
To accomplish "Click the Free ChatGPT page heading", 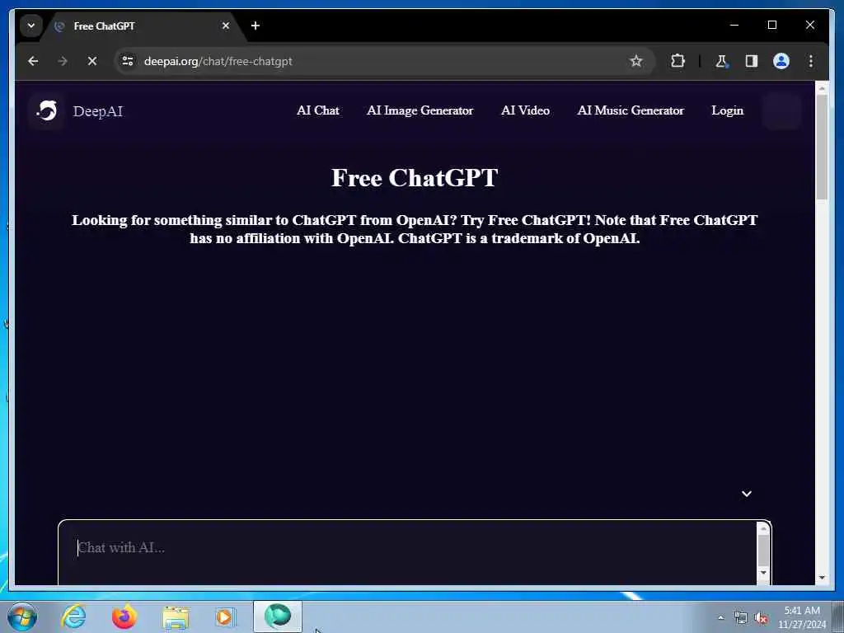I will coord(415,178).
